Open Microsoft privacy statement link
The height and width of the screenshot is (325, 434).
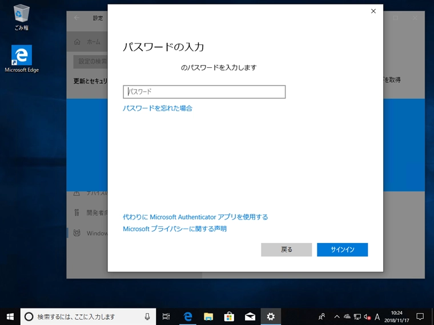click(x=175, y=229)
